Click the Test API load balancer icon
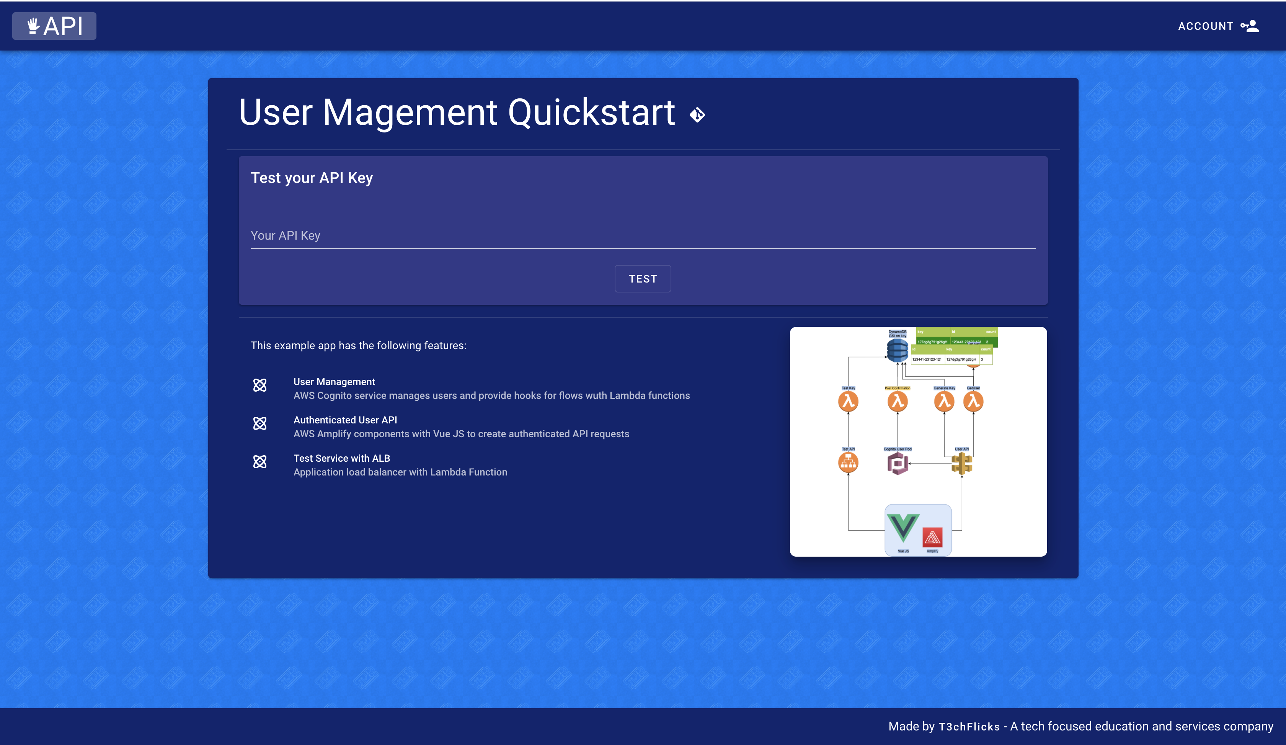Screen dimensions: 1286x745 tap(848, 463)
